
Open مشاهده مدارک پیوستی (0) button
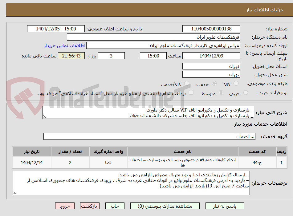point(165,206)
